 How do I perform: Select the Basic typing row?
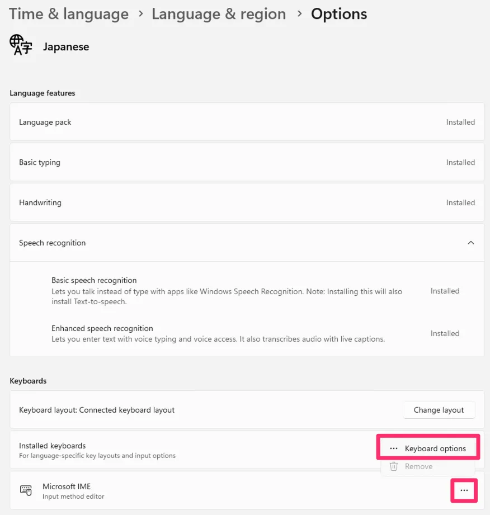click(40, 162)
